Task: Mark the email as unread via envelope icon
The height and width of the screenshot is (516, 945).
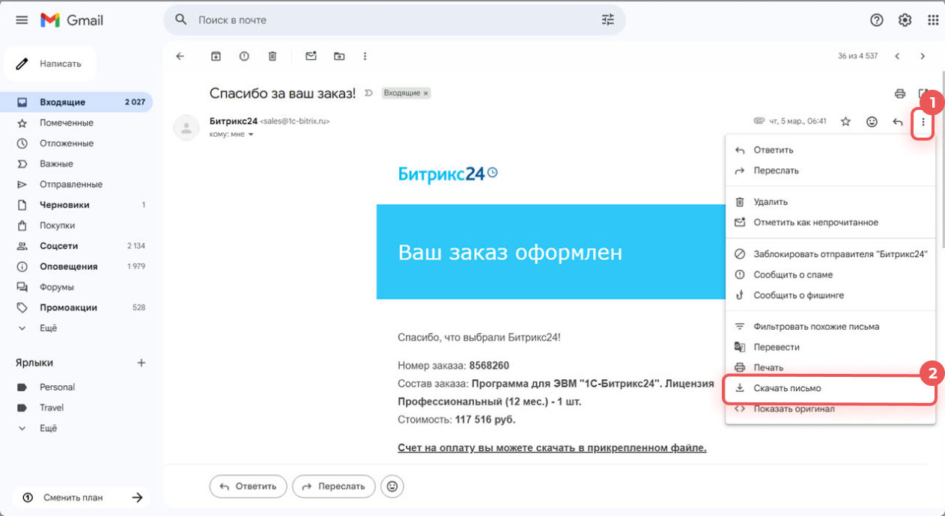Action: [311, 56]
